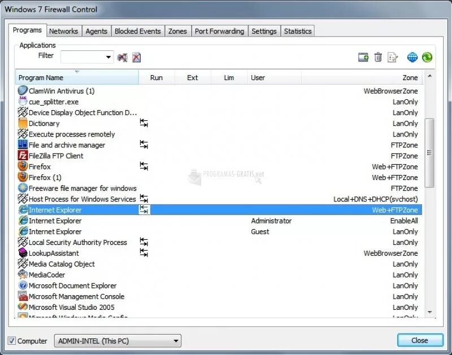
Task: Click LookupAssistant run arrows icon
Action: (x=144, y=253)
